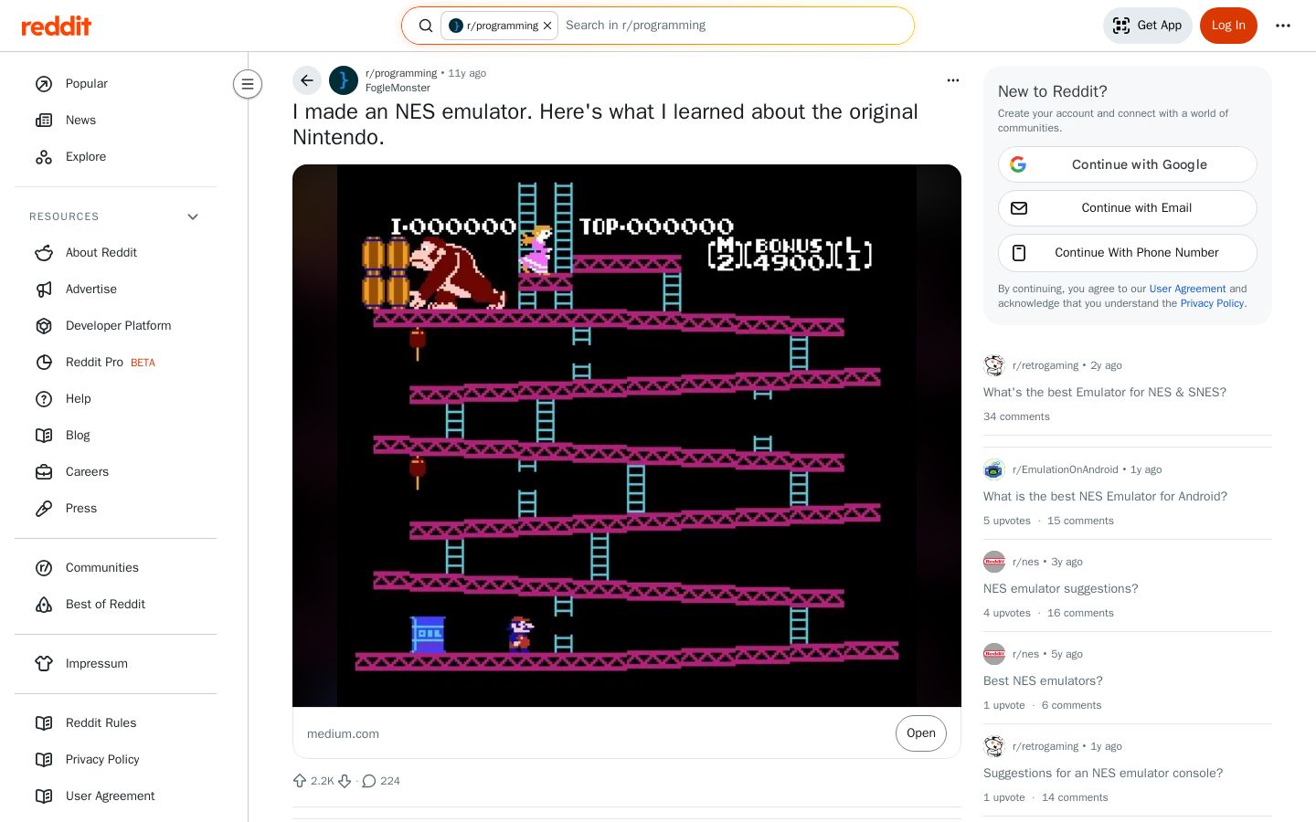Image resolution: width=1316 pixels, height=822 pixels.
Task: Click the Privacy Policy sidebar icon
Action: tap(44, 760)
